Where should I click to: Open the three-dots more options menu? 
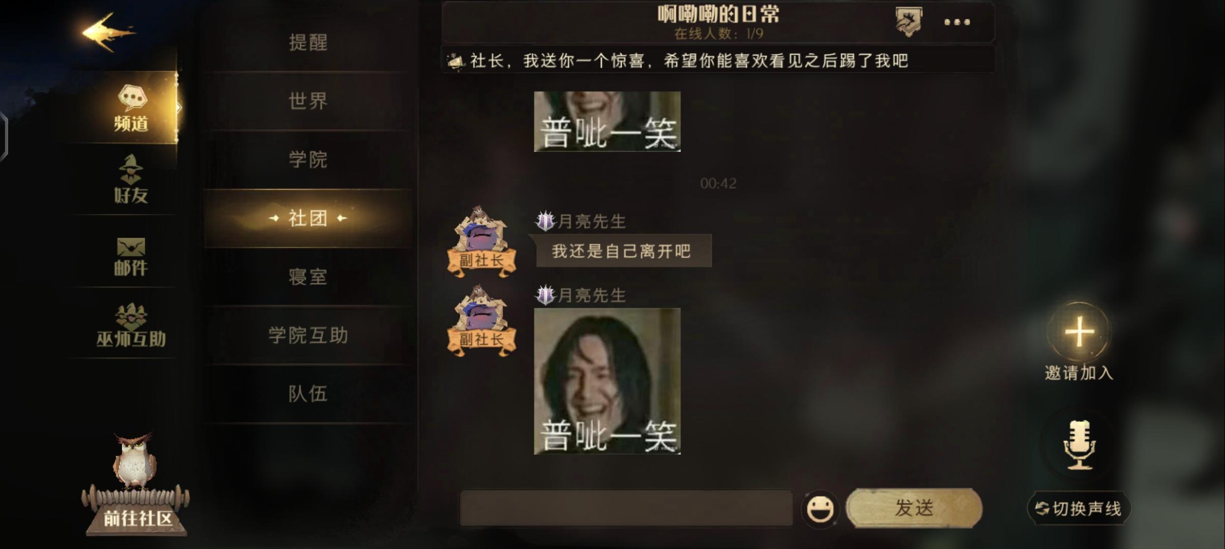pos(957,22)
